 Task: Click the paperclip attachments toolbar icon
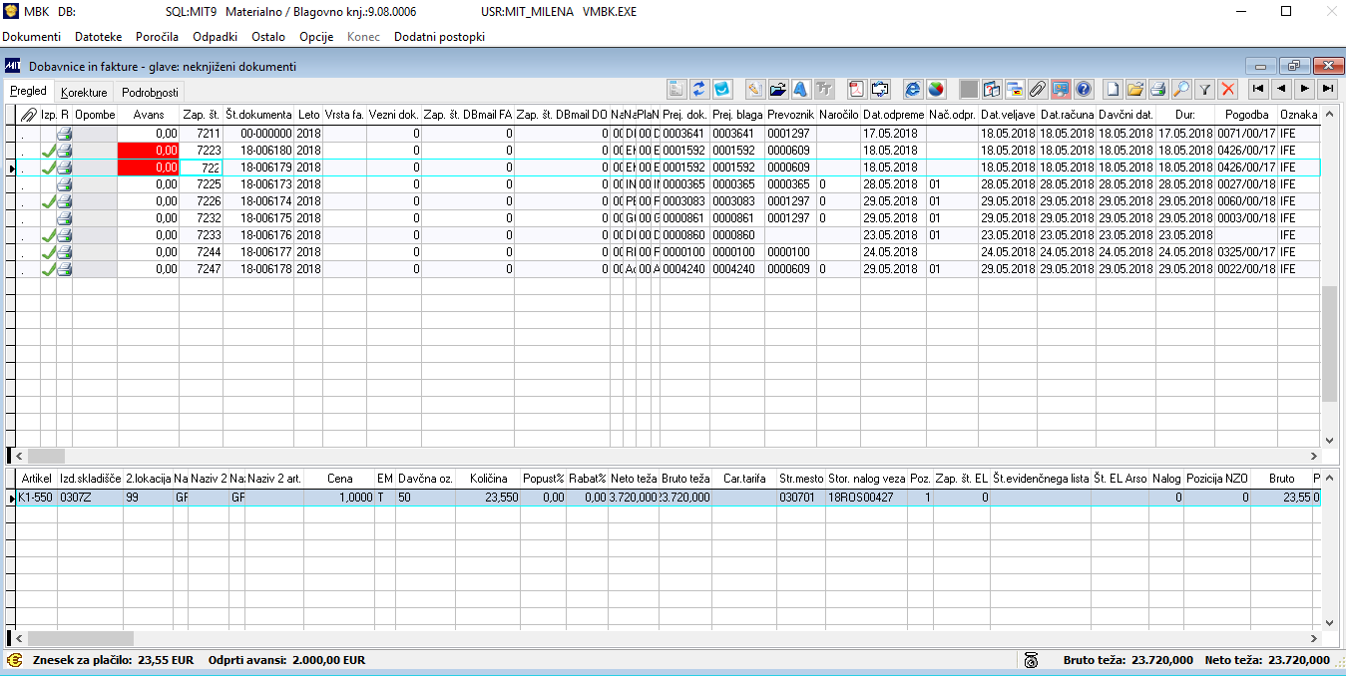(1038, 89)
